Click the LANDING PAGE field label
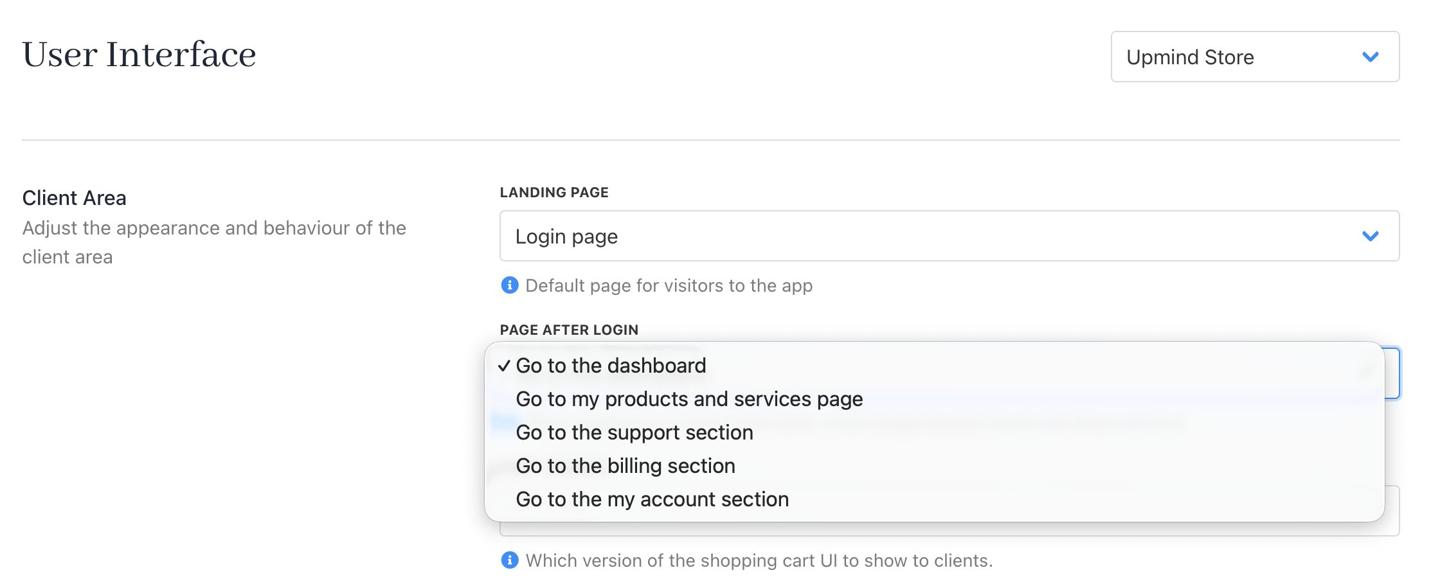The width and height of the screenshot is (1431, 586). pyautogui.click(x=554, y=192)
